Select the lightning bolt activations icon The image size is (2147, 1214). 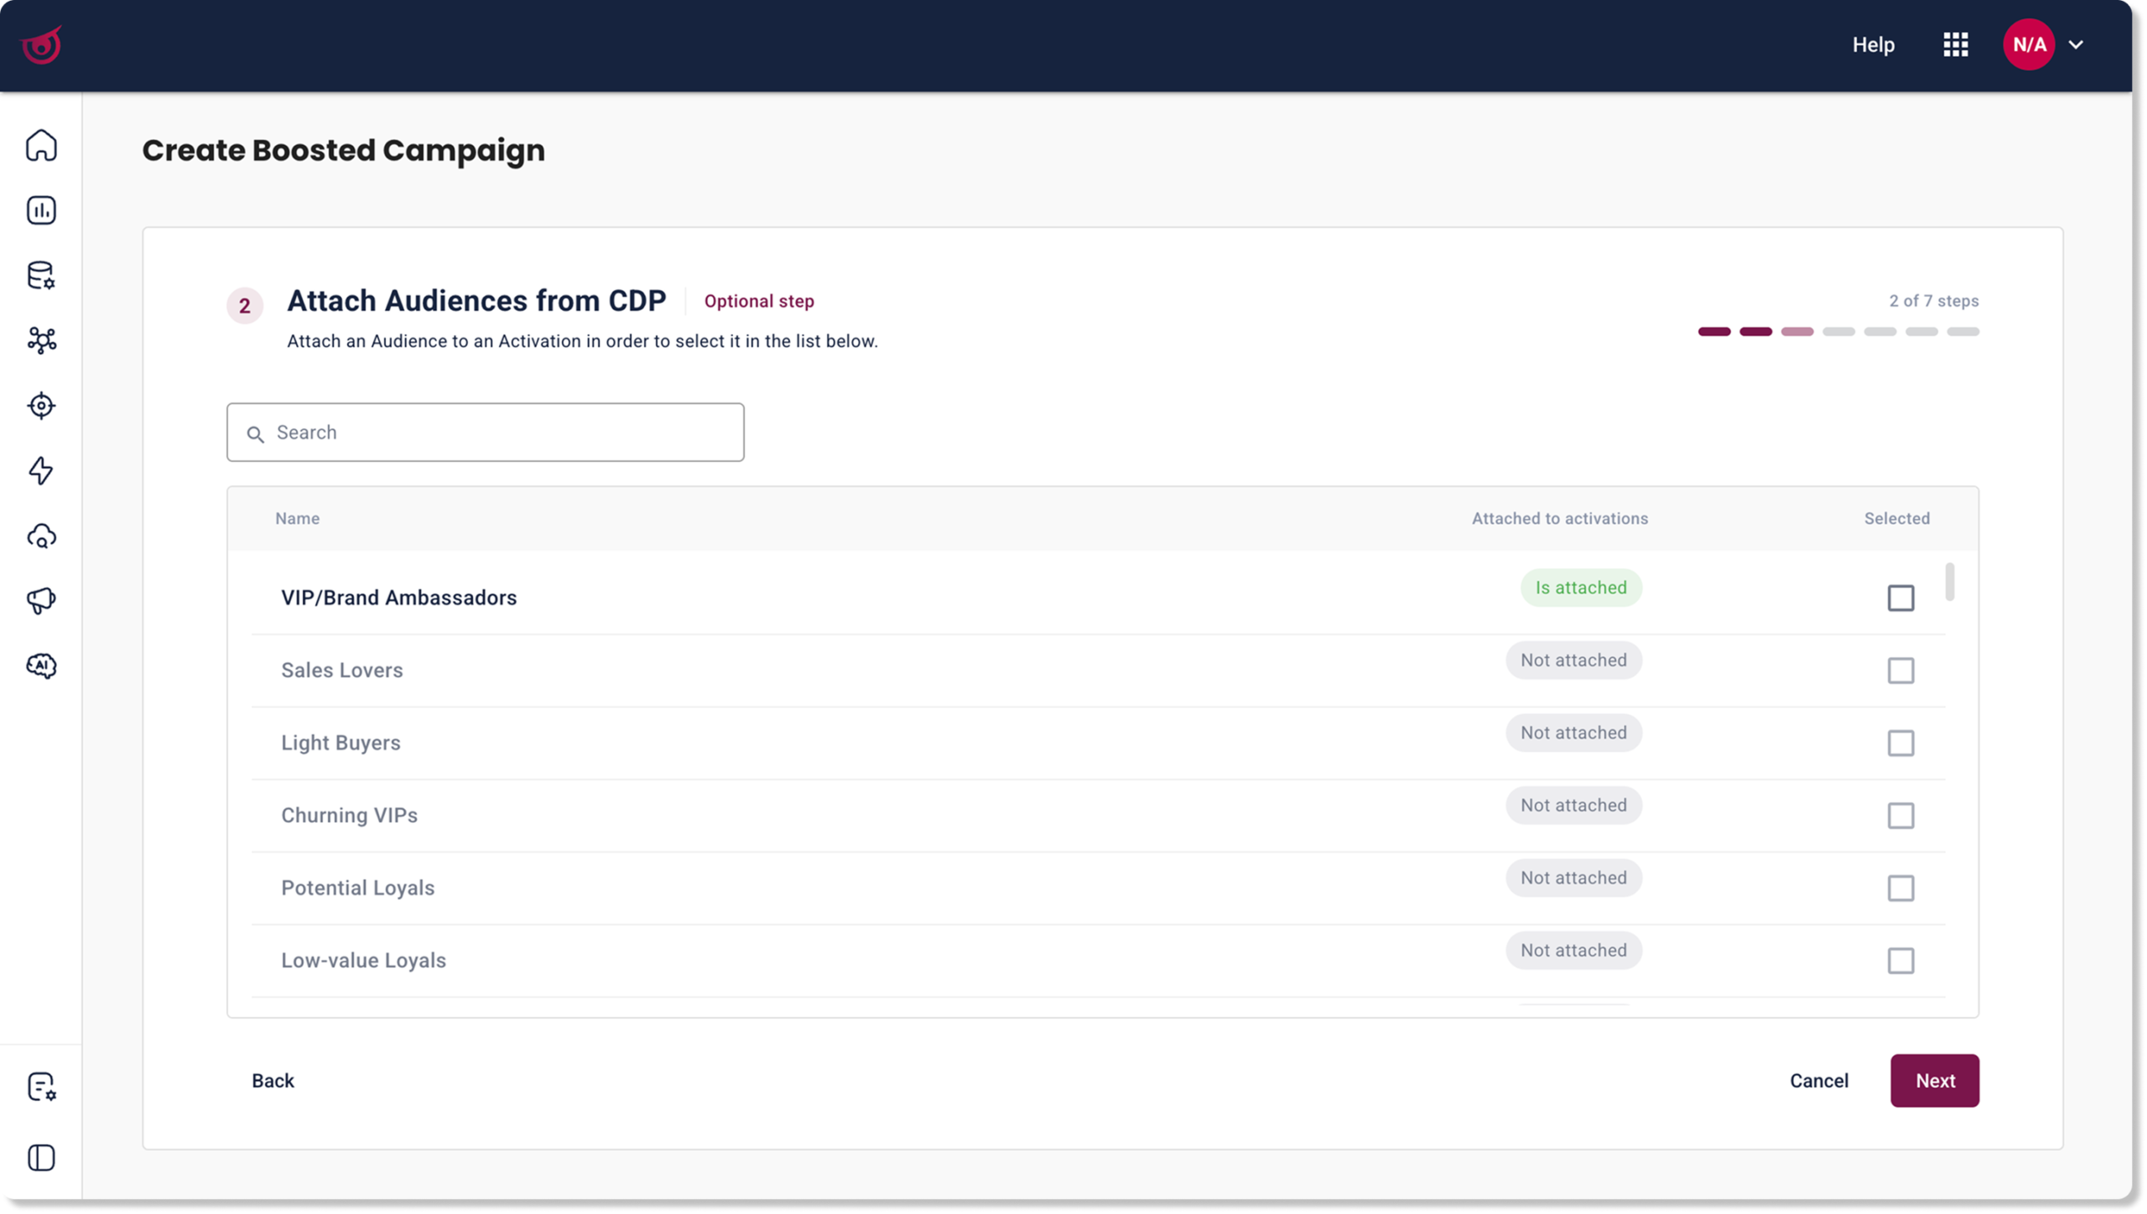pos(41,470)
